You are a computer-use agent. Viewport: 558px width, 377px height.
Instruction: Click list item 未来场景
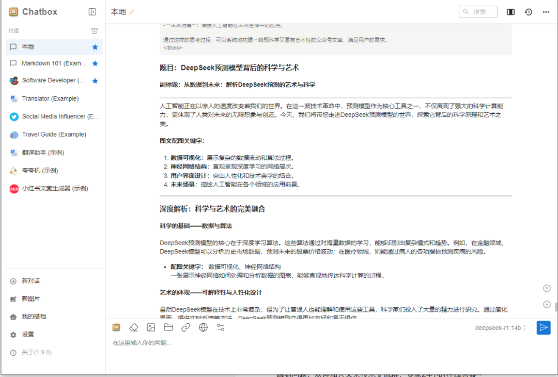pos(236,185)
